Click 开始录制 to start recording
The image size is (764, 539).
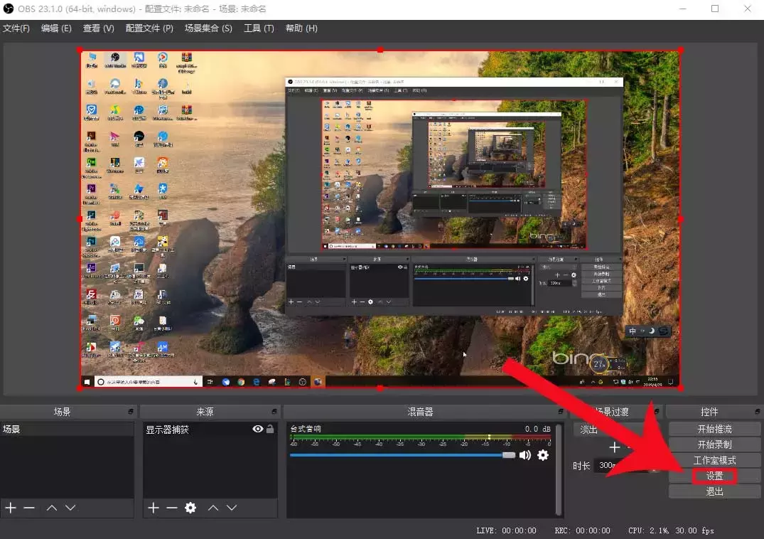(x=714, y=444)
